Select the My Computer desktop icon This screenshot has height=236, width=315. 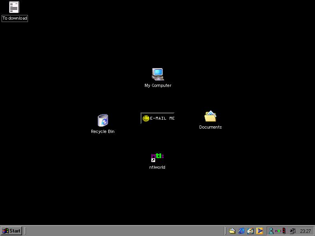[x=157, y=74]
